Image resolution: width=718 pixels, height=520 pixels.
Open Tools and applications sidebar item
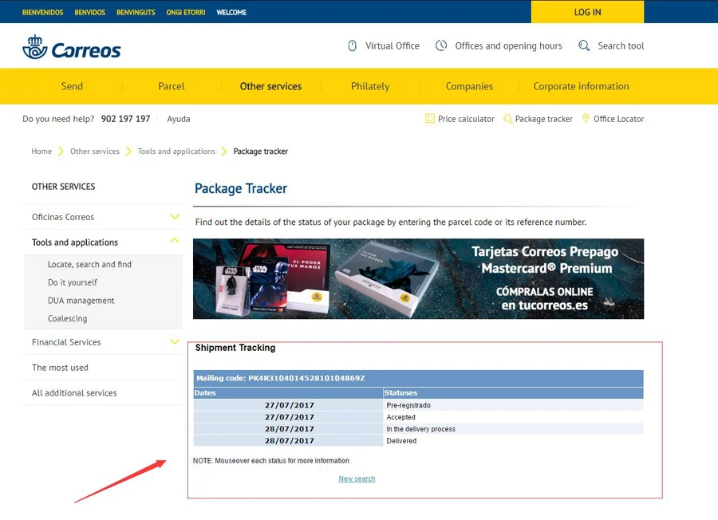pos(75,242)
